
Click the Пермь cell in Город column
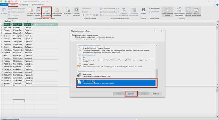8,61
